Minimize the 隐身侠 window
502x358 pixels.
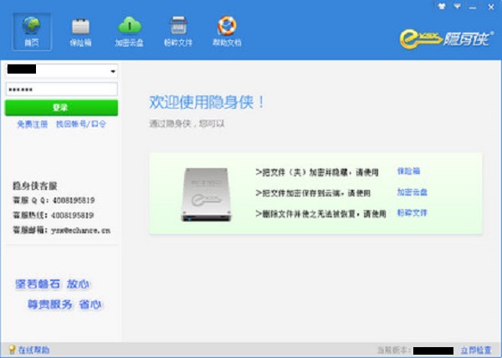[473, 7]
